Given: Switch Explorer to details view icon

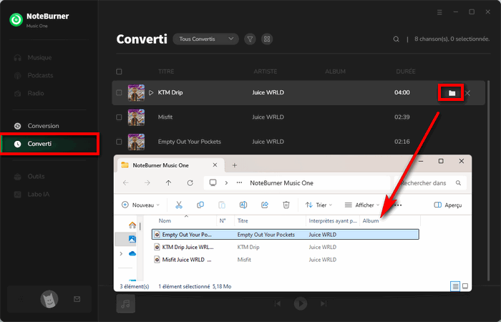Looking at the screenshot, I should [x=455, y=286].
